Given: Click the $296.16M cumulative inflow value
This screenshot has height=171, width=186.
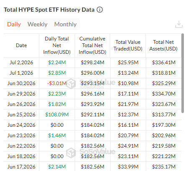Looking at the screenshot, I should pyautogui.click(x=93, y=94).
